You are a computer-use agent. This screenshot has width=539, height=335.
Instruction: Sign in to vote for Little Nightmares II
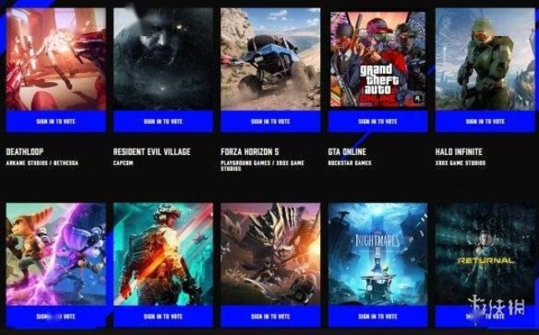pyautogui.click(x=378, y=317)
